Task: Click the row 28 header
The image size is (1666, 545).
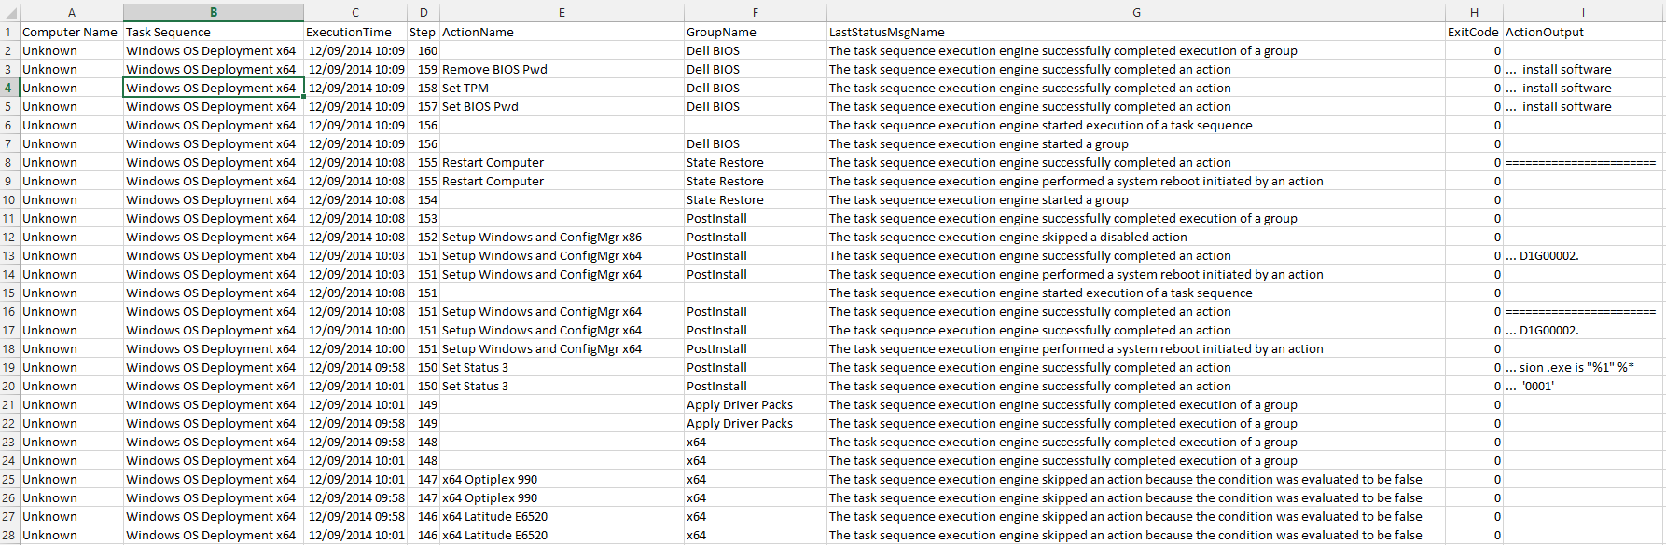Action: pos(9,535)
